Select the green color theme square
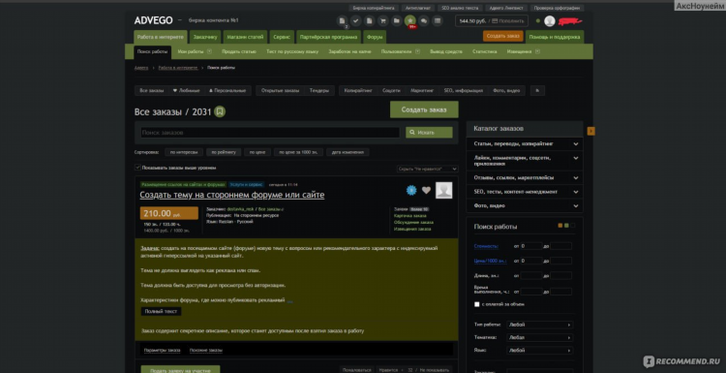726x373 pixels. click(x=566, y=226)
